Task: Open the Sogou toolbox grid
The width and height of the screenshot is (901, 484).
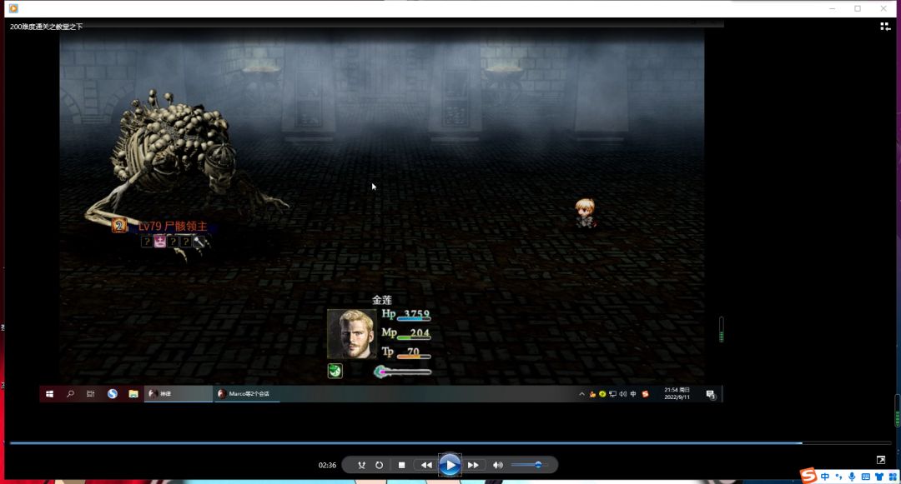Action: [x=893, y=477]
